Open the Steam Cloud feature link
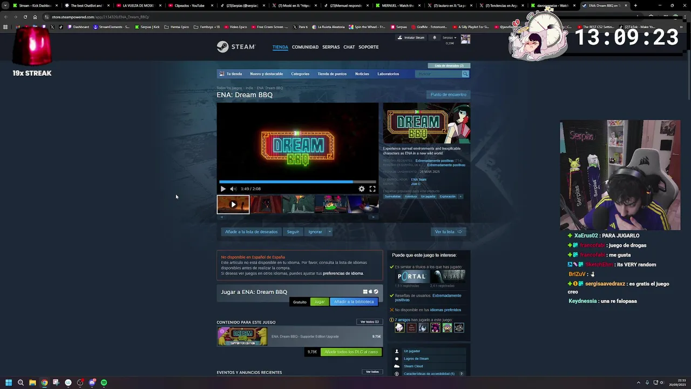Image resolution: width=691 pixels, height=389 pixels. pos(414,366)
